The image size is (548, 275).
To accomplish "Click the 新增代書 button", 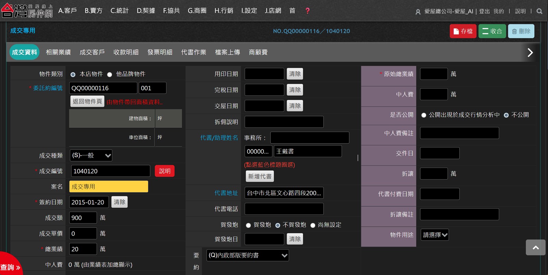I will [x=260, y=176].
